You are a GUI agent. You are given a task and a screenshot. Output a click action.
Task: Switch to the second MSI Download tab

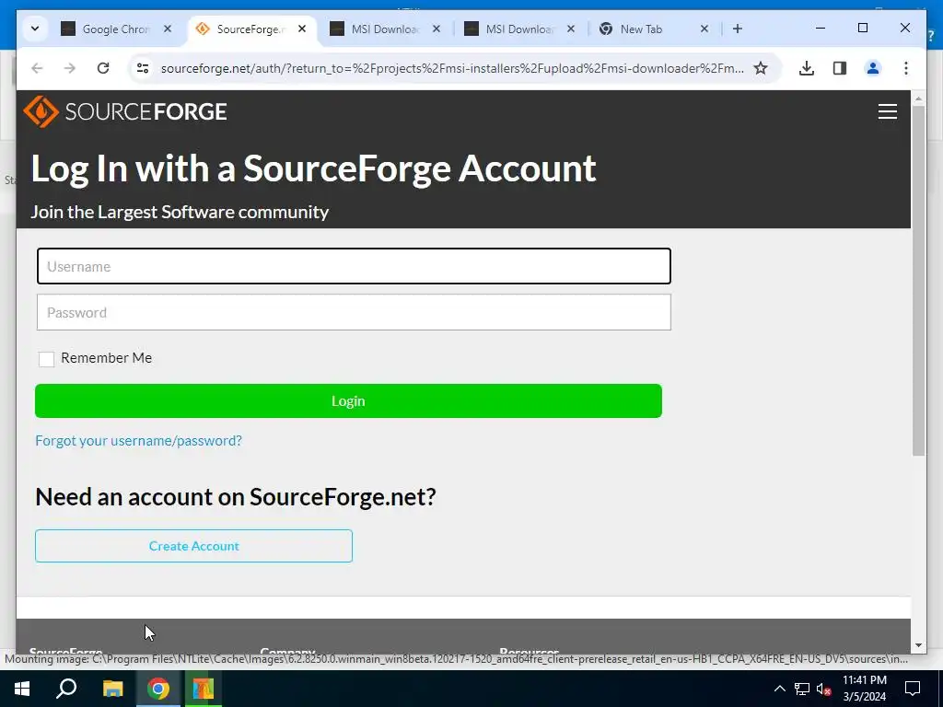tap(521, 29)
